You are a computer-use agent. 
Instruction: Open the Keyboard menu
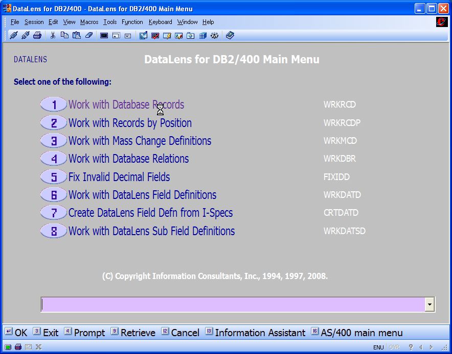point(160,22)
